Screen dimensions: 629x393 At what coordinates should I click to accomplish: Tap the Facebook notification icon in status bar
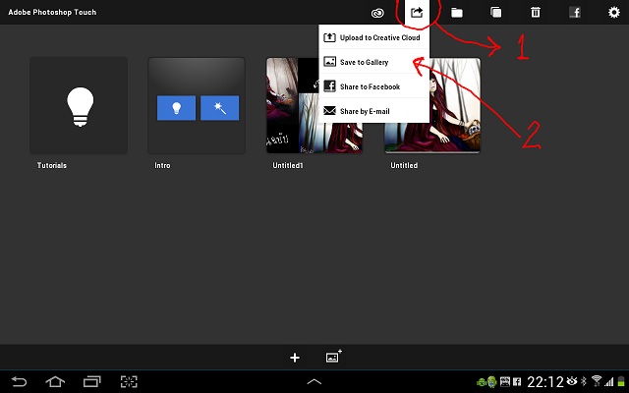[x=517, y=381]
